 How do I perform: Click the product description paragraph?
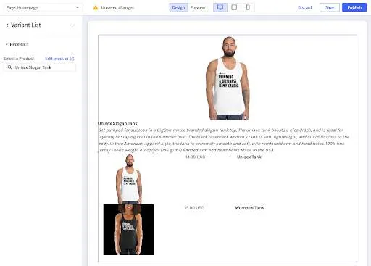point(223,140)
